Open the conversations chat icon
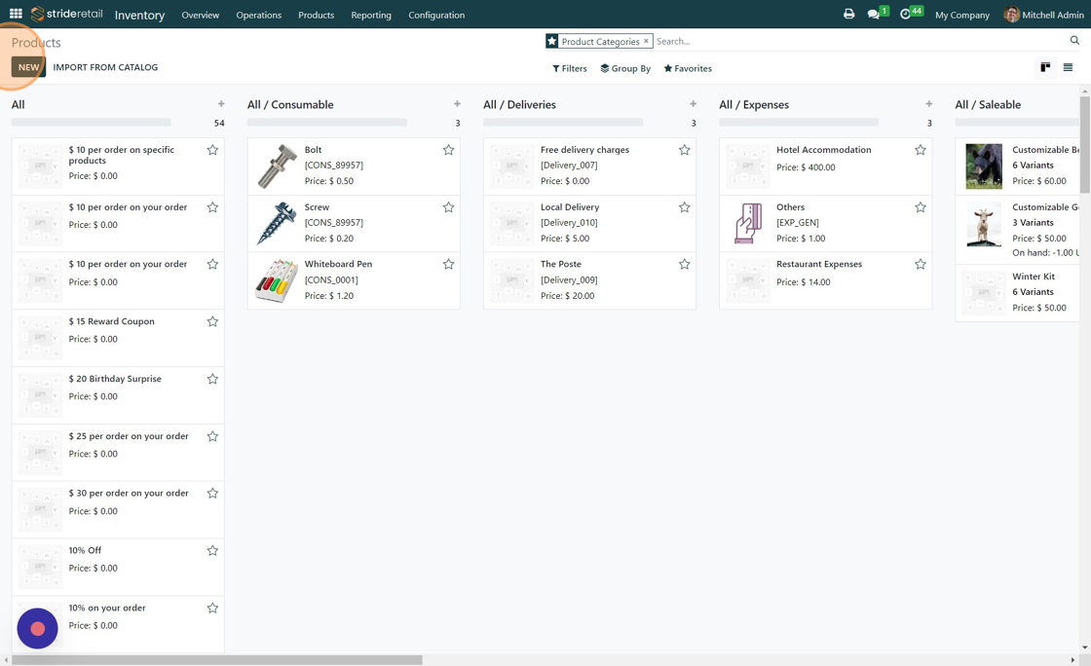Viewport: 1091px width, 666px height. pyautogui.click(x=873, y=14)
